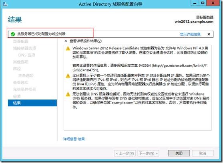Open the 详细信息 结果 link
The width and height of the screenshot is (223, 163).
(x=74, y=139)
